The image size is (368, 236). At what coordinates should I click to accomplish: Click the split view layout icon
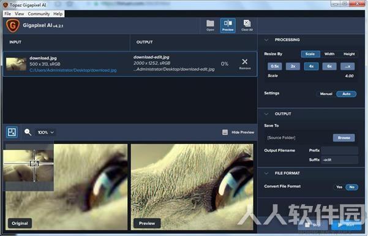[12, 132]
